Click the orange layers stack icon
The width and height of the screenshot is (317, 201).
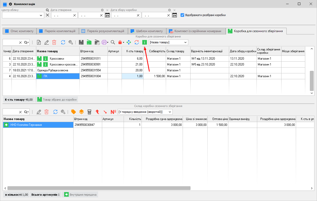pyautogui.click(x=81, y=112)
